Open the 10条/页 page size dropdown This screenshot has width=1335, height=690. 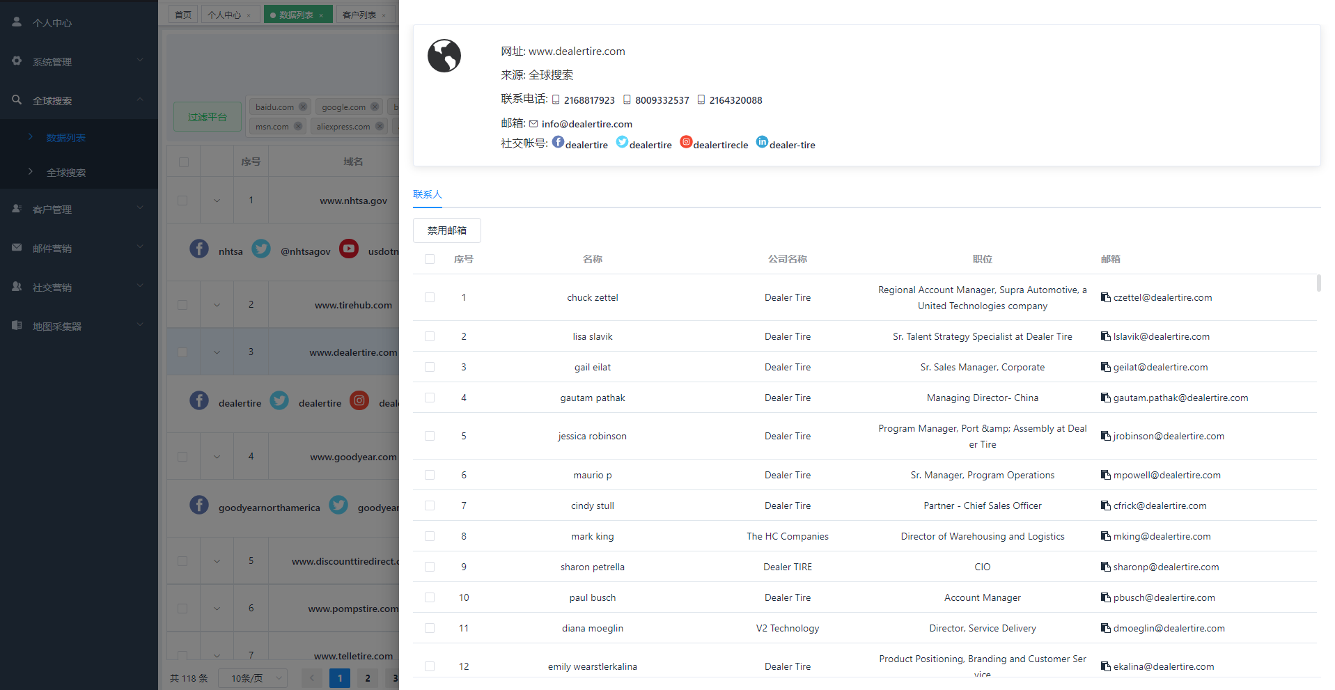(x=253, y=678)
